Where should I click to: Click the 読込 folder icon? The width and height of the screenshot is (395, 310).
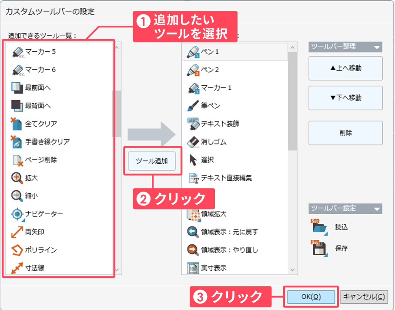(319, 227)
